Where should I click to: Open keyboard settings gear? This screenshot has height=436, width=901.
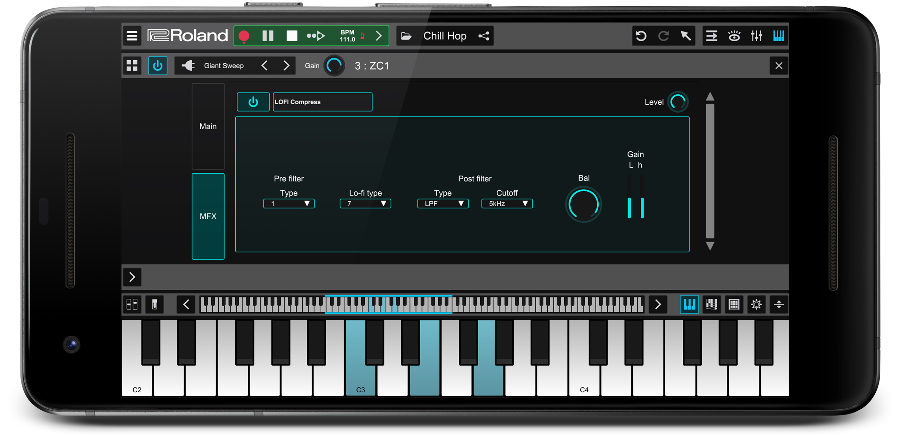pos(756,304)
